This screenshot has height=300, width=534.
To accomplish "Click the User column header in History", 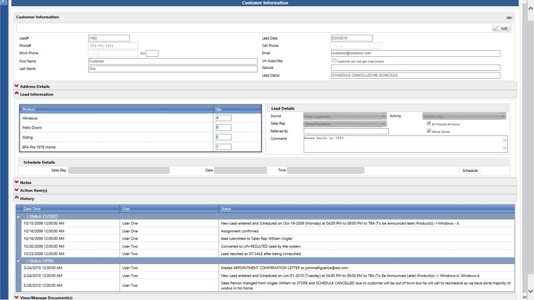I will [x=169, y=209].
